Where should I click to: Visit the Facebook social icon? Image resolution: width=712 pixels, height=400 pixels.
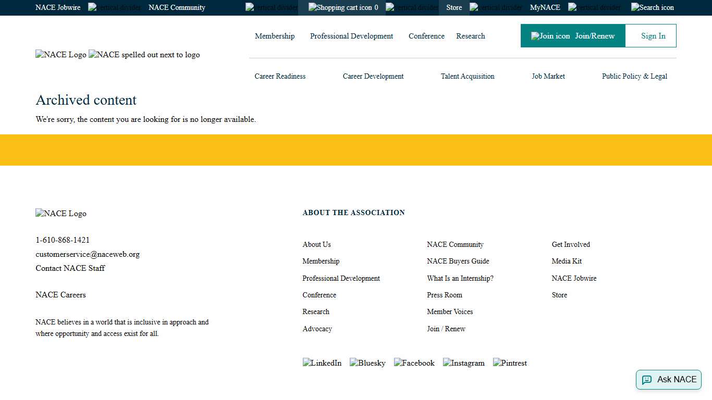(414, 363)
